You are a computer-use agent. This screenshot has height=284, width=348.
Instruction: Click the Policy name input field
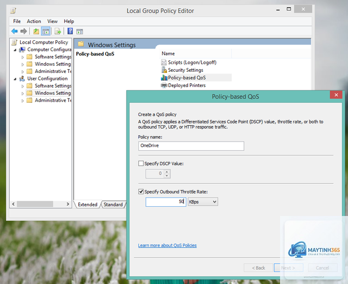(x=191, y=146)
